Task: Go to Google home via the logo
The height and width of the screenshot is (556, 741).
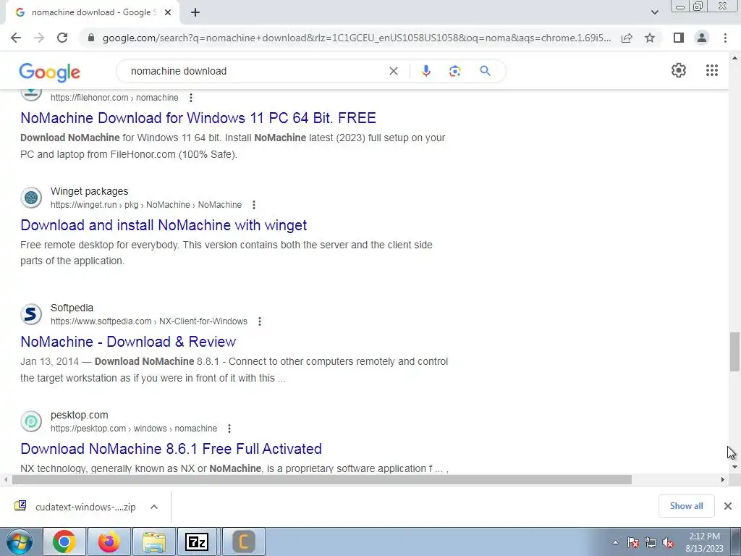Action: click(x=50, y=72)
